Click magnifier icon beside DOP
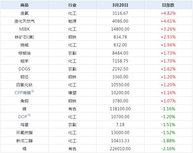The image size is (193, 153). 29,115
